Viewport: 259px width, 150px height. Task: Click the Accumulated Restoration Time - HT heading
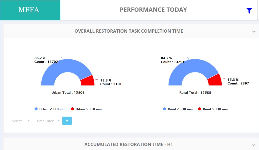coord(129,145)
